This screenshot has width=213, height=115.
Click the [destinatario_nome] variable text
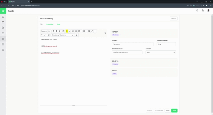point(50,46)
